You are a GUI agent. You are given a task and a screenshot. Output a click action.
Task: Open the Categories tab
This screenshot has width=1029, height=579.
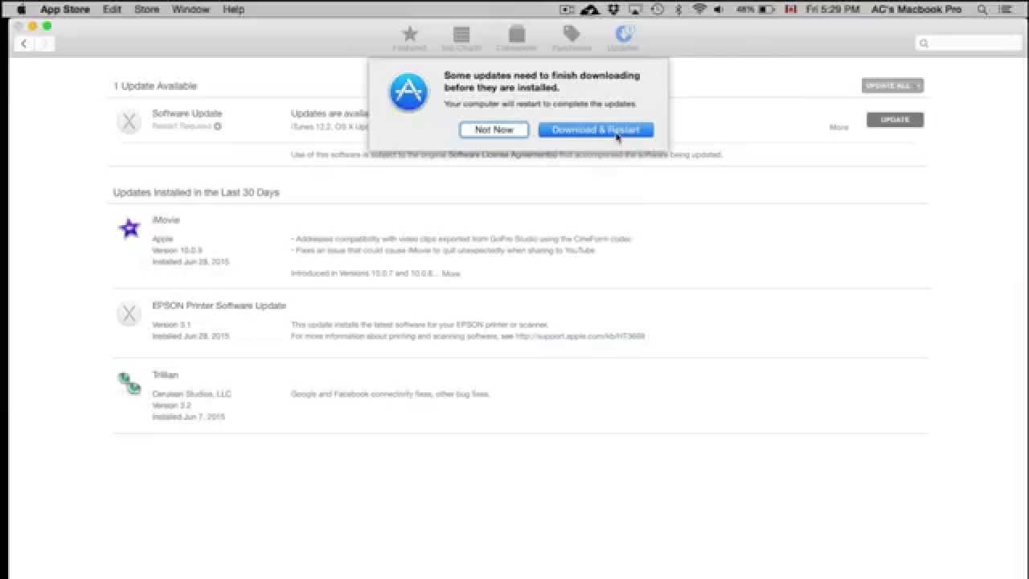[x=516, y=38]
